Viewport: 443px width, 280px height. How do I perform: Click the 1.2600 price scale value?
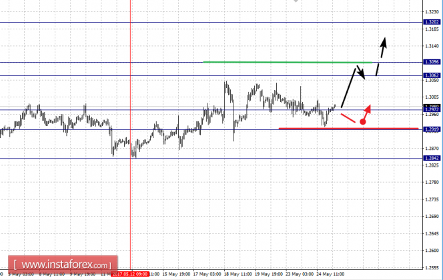[432, 251]
